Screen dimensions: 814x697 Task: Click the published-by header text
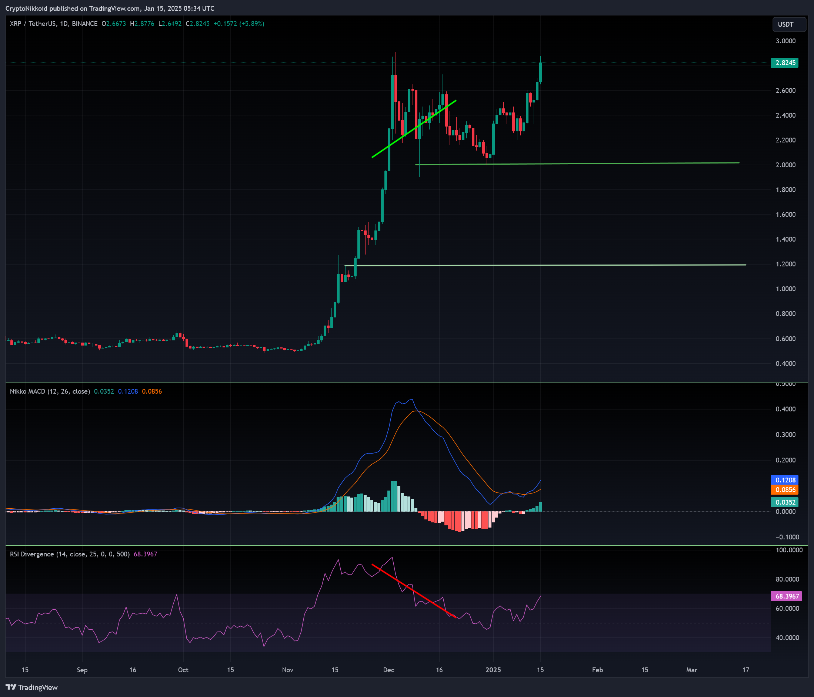[x=110, y=8]
